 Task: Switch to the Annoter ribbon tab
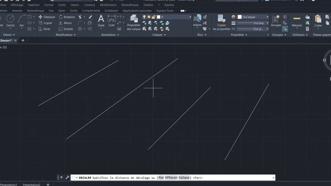point(17,10)
